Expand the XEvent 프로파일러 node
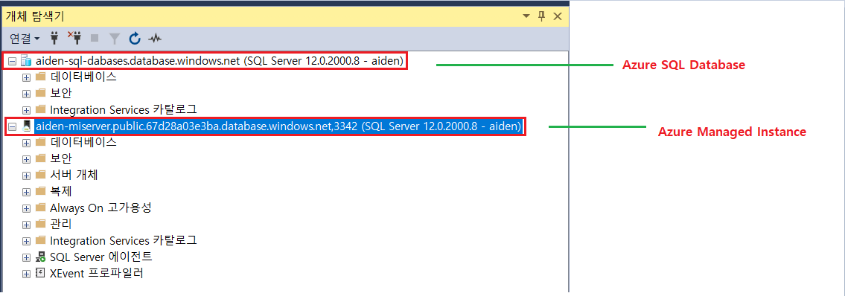 (26, 274)
